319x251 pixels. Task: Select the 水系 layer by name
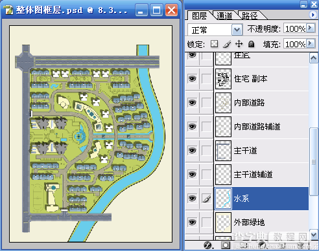click(x=242, y=199)
